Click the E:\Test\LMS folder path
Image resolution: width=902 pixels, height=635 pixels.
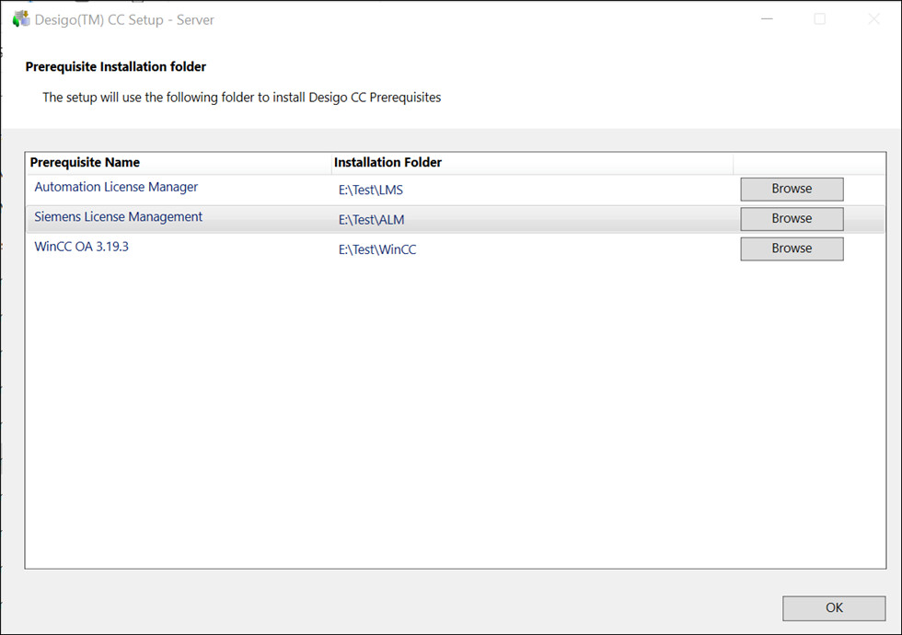tap(370, 190)
